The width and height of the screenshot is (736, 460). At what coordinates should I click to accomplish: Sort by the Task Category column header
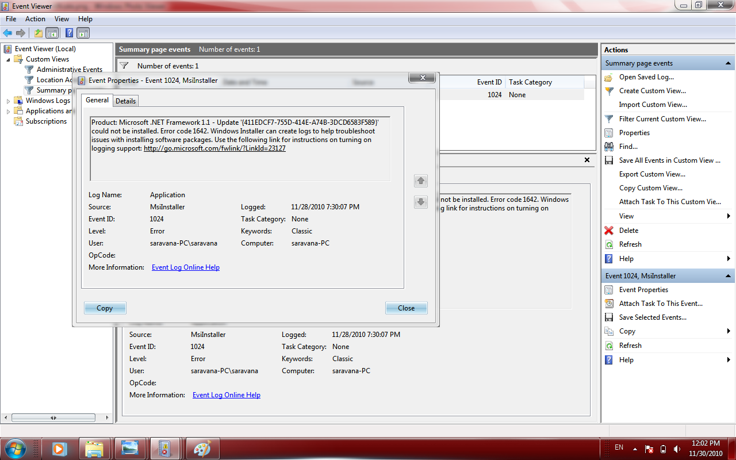point(530,82)
